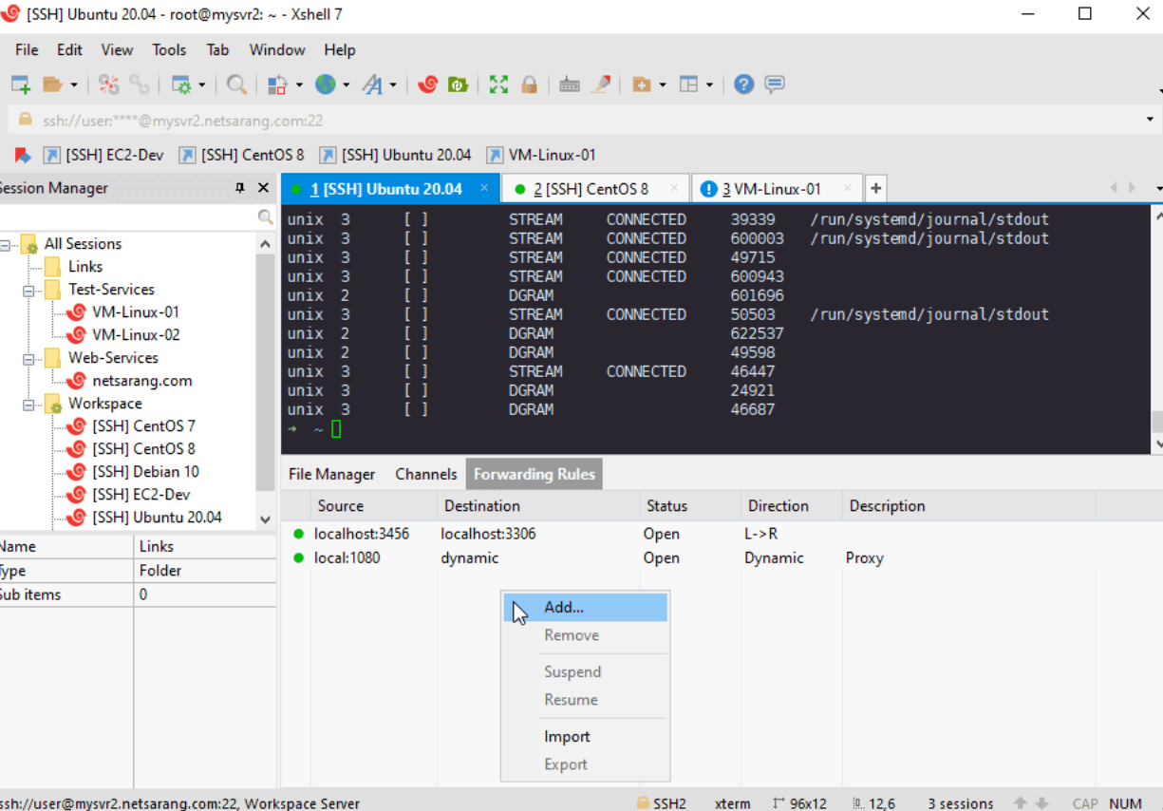Collapse the Test-Services folder
The width and height of the screenshot is (1163, 811).
click(x=29, y=291)
